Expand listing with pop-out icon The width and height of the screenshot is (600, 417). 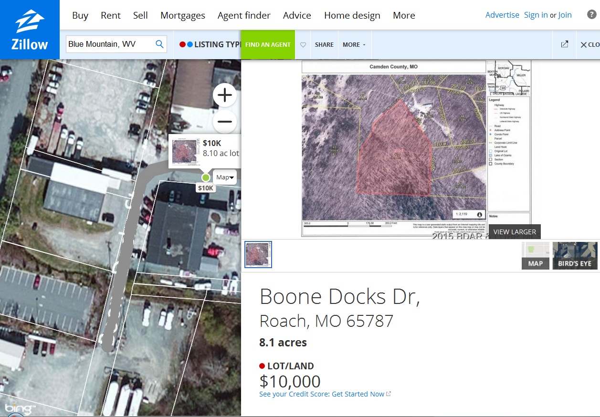pos(564,44)
